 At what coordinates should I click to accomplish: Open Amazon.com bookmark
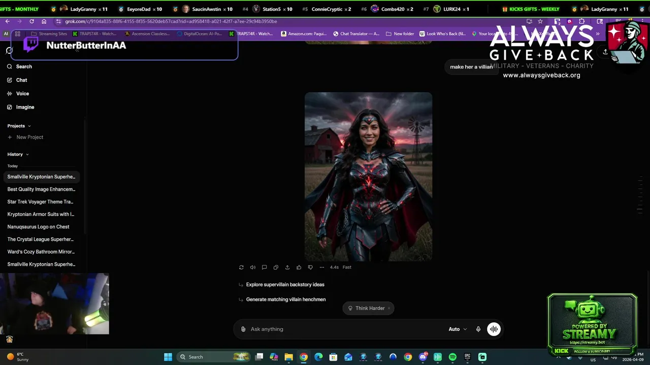tap(304, 34)
